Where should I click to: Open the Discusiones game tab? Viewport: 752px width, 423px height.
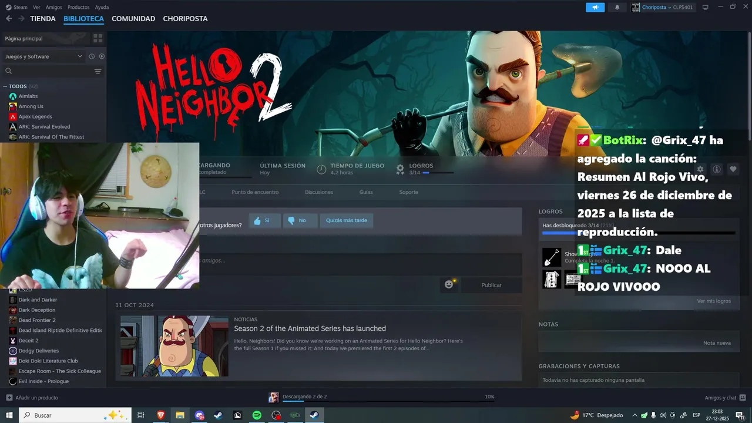[x=319, y=192]
